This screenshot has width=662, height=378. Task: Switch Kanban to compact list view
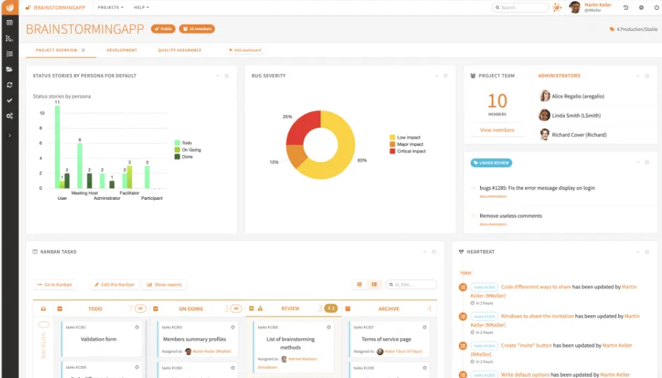[360, 284]
